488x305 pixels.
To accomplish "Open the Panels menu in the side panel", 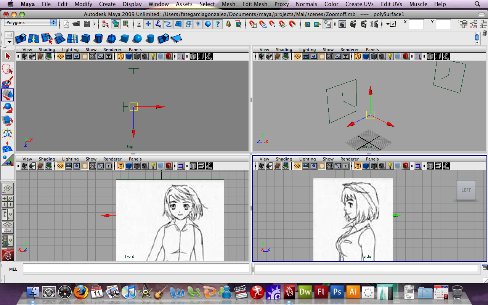I will click(372, 159).
